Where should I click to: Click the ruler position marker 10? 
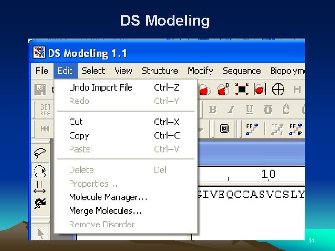[268, 174]
